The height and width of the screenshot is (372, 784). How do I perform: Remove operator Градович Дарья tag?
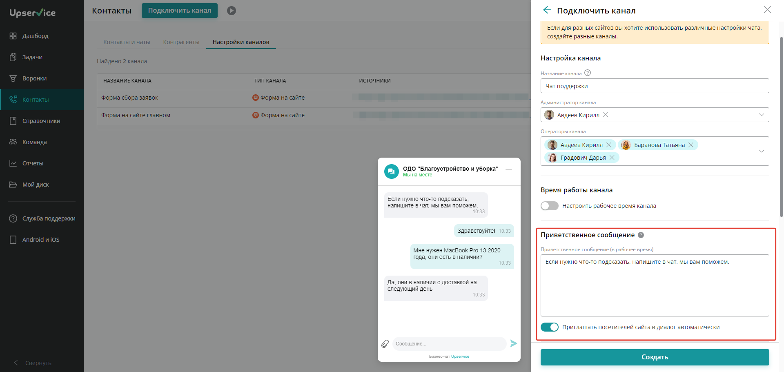click(612, 158)
